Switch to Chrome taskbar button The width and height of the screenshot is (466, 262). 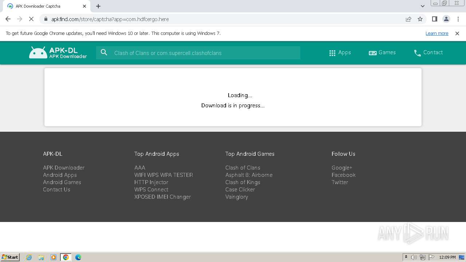[x=66, y=257]
